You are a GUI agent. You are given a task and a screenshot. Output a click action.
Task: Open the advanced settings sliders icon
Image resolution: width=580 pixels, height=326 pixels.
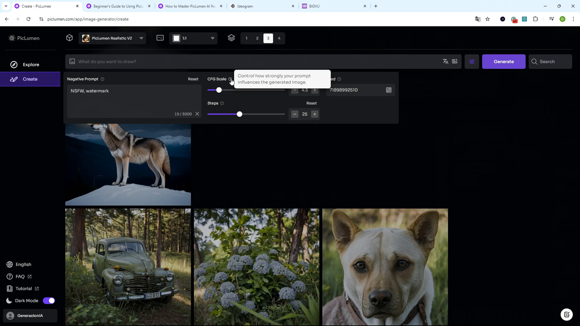click(x=472, y=62)
